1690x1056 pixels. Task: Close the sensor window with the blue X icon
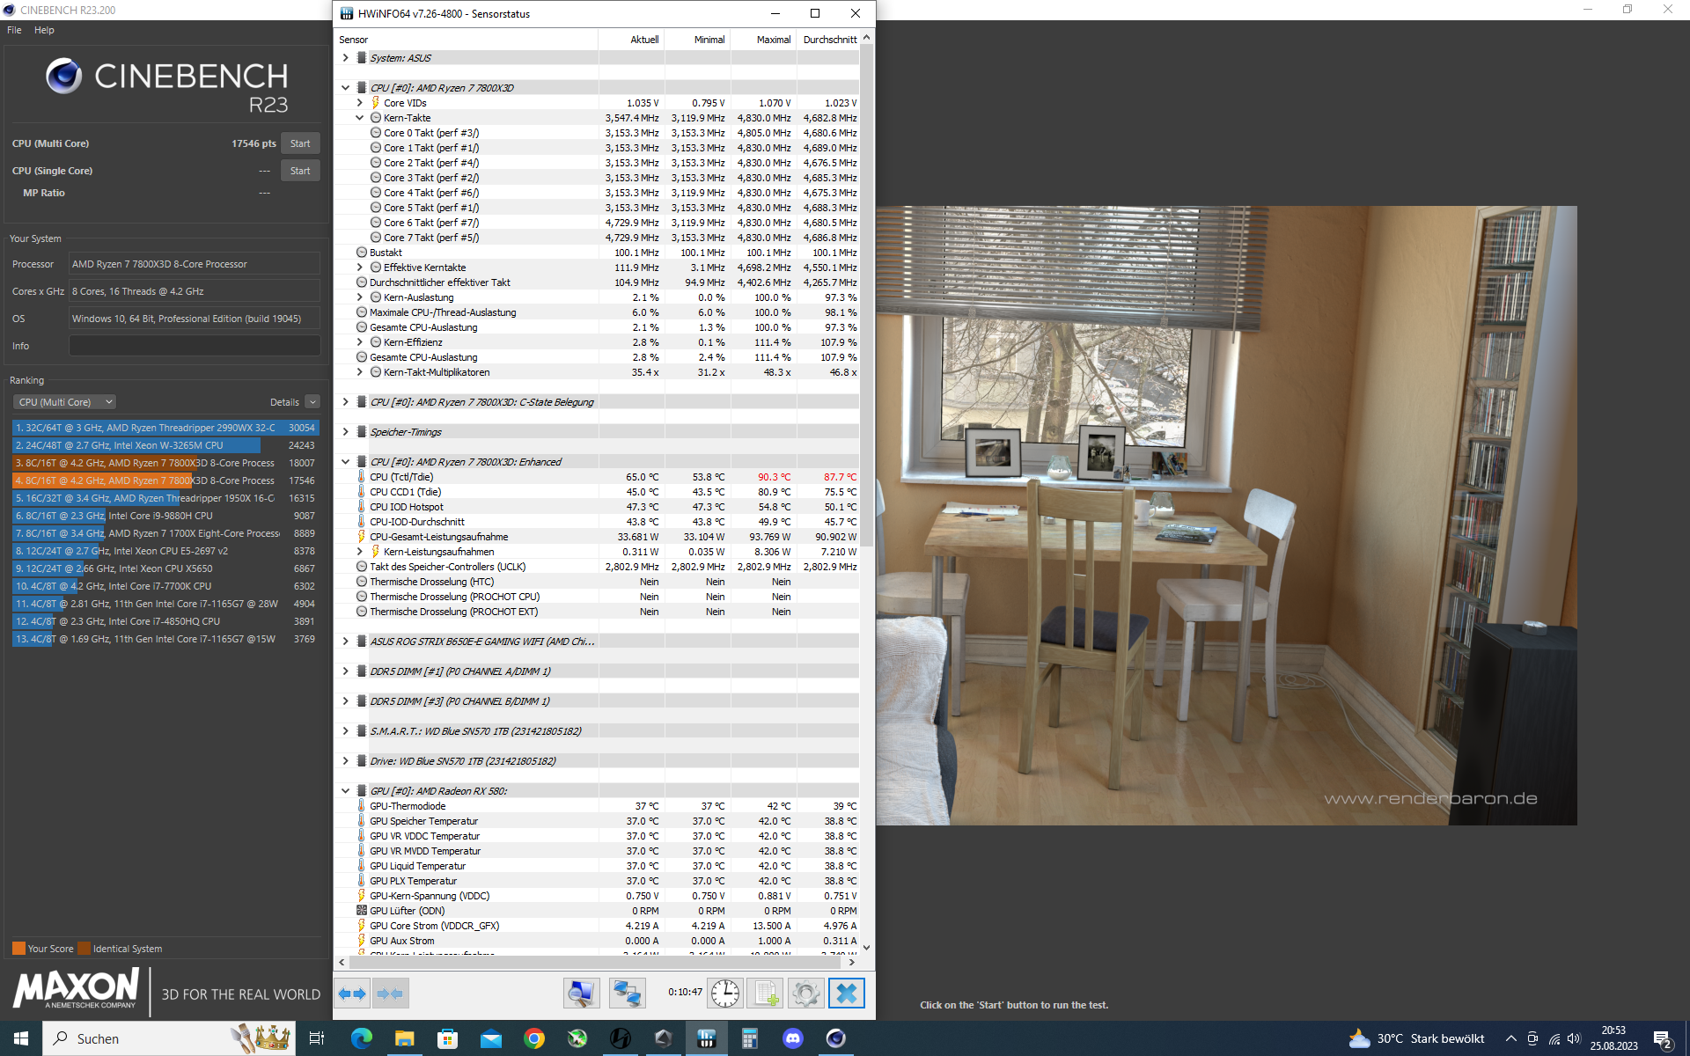coord(846,994)
